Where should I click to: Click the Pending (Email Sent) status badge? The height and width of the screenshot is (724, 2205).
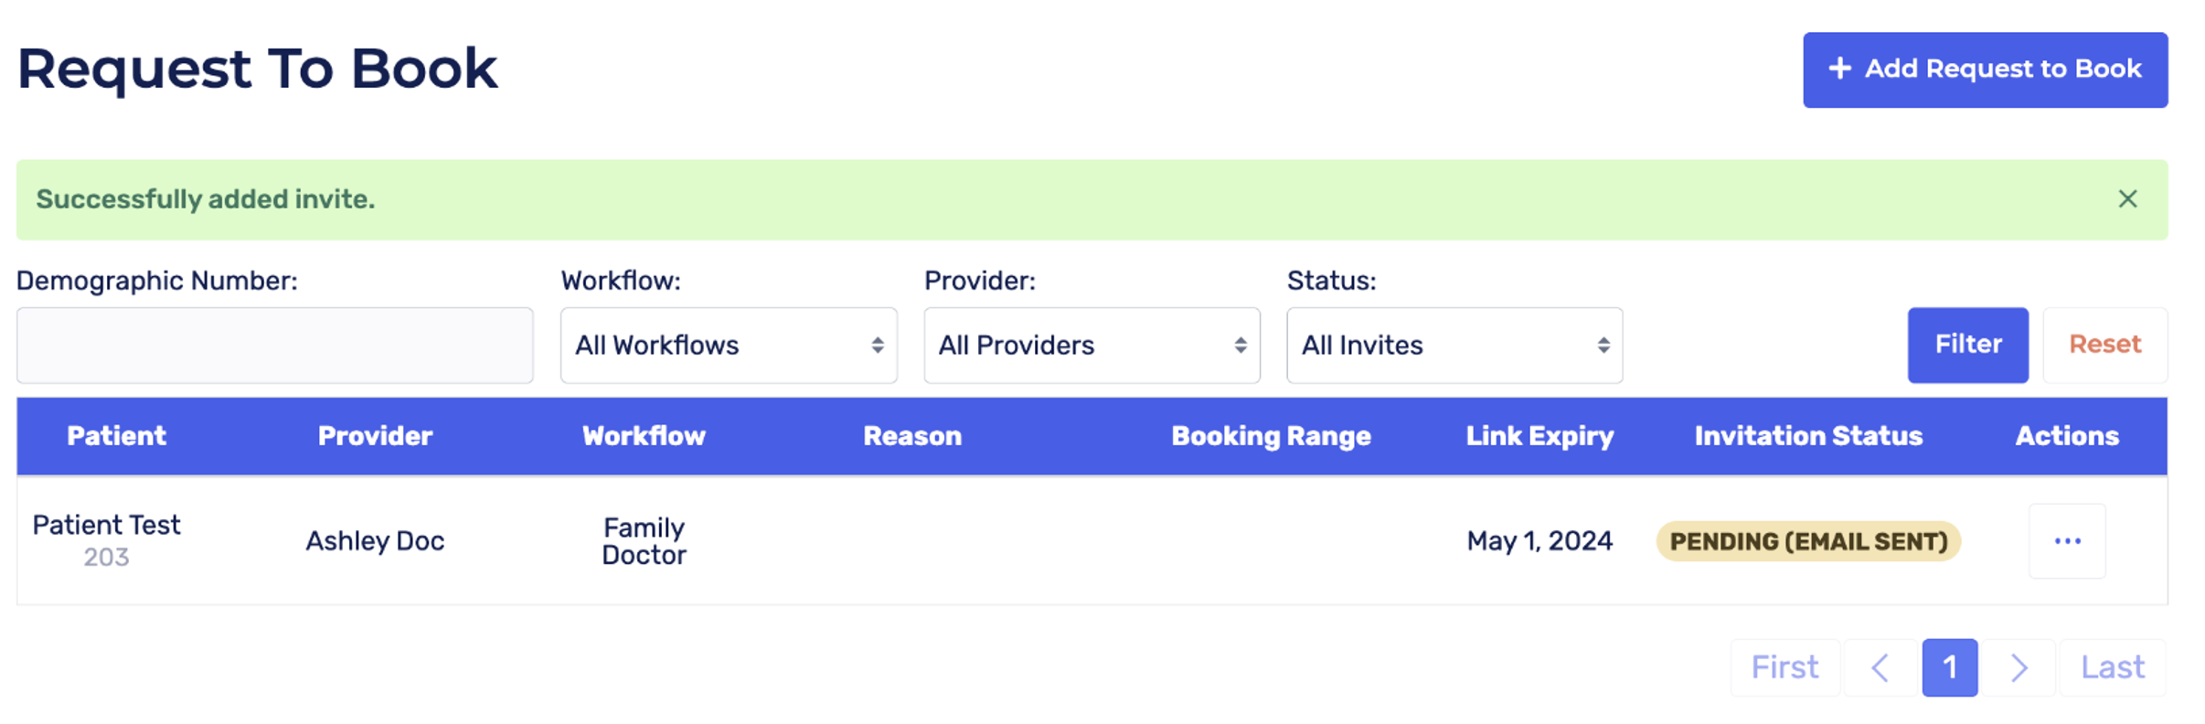(x=1808, y=541)
